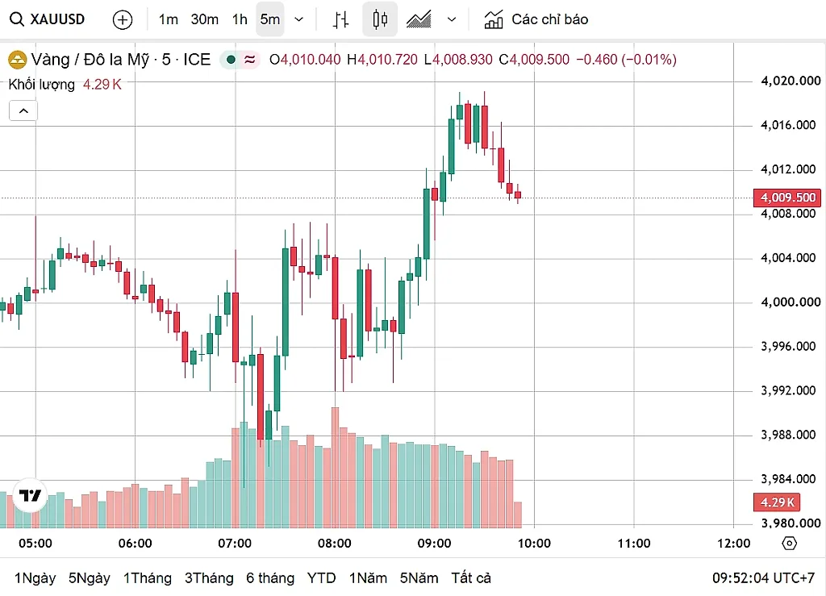Click the XAUUSD symbol search icon
Image resolution: width=826 pixels, height=596 pixels.
[x=17, y=19]
